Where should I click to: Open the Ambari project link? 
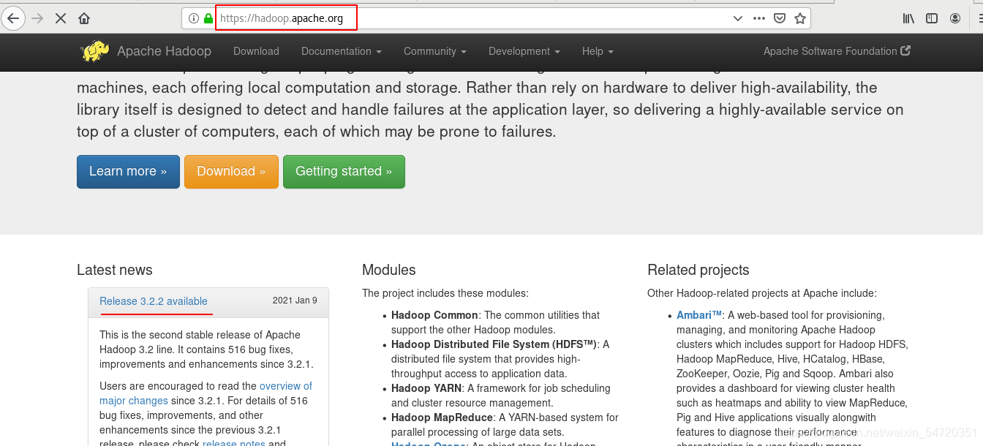[699, 315]
